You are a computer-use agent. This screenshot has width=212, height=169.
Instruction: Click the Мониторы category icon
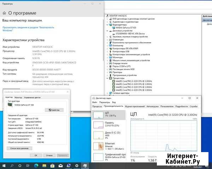[111, 57]
